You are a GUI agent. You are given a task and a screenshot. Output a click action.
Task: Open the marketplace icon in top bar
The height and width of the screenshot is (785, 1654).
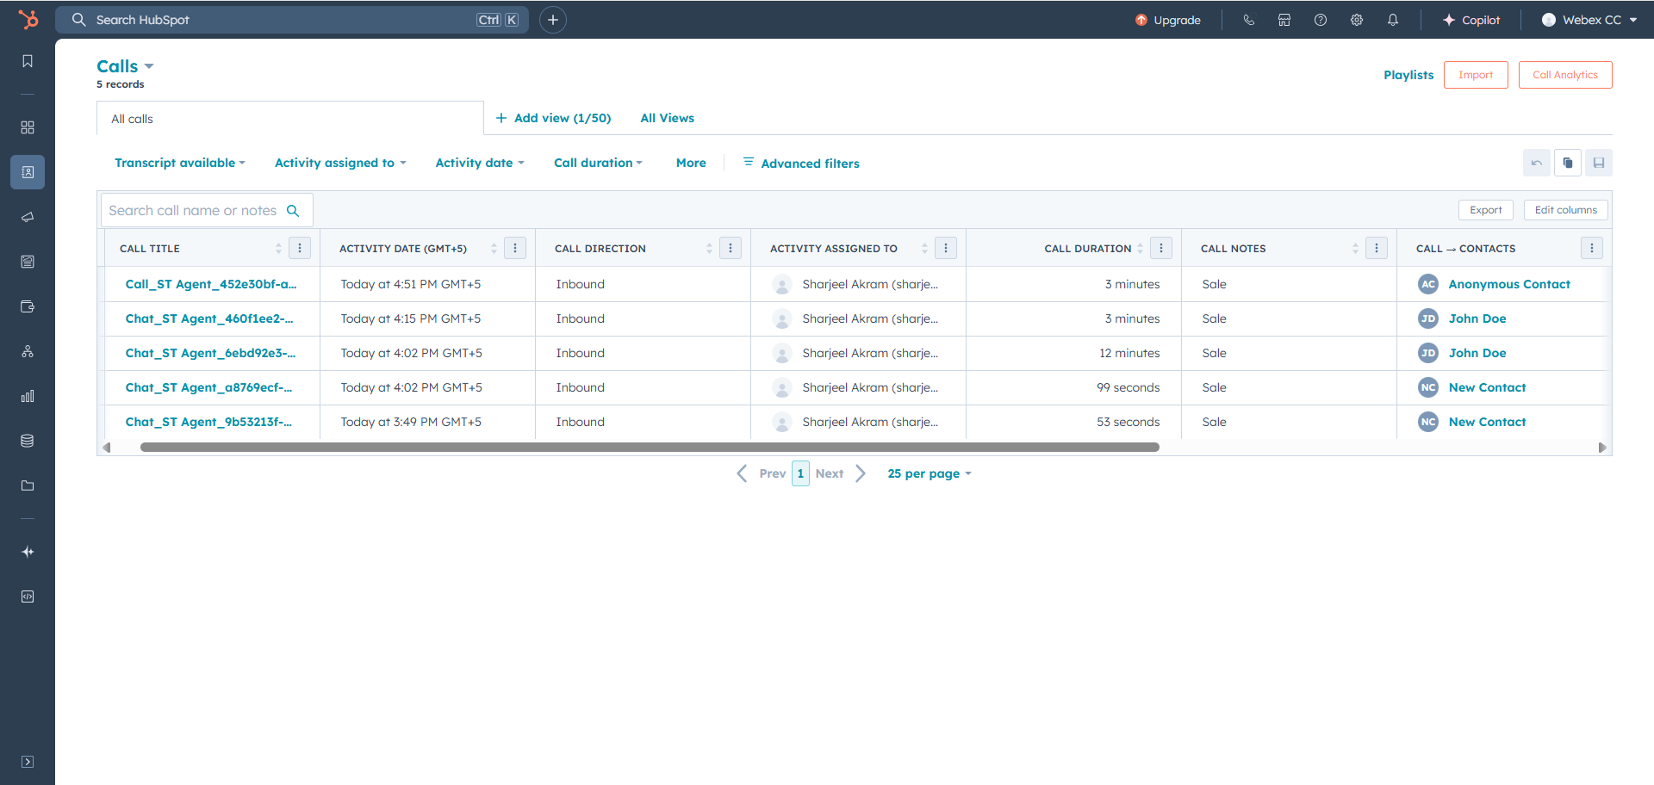point(1284,20)
